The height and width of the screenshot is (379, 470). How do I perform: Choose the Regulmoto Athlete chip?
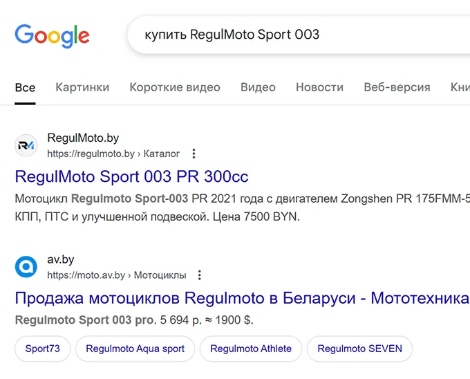tap(251, 349)
